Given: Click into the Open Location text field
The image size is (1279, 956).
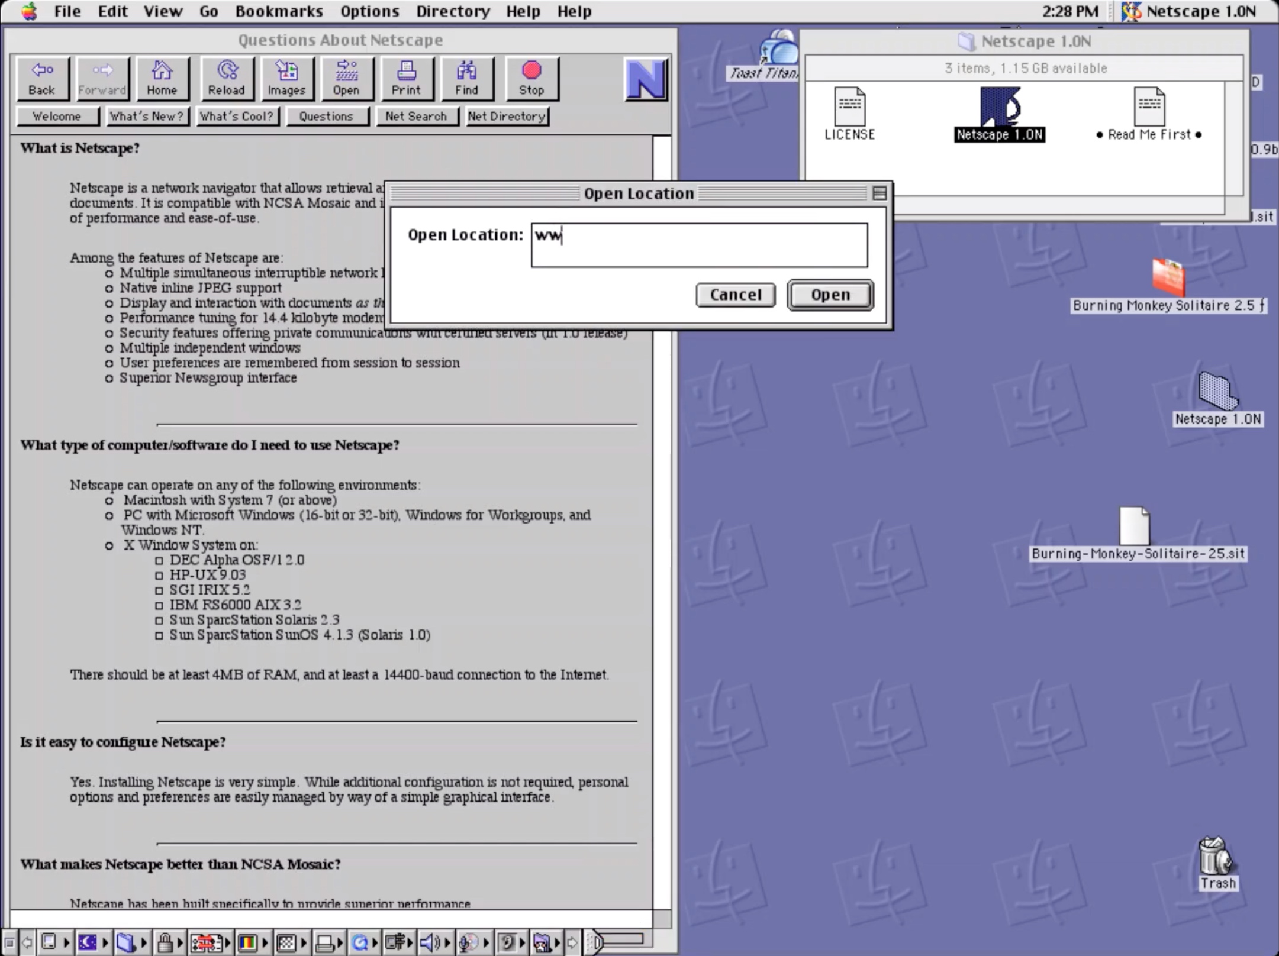Looking at the screenshot, I should click(700, 245).
